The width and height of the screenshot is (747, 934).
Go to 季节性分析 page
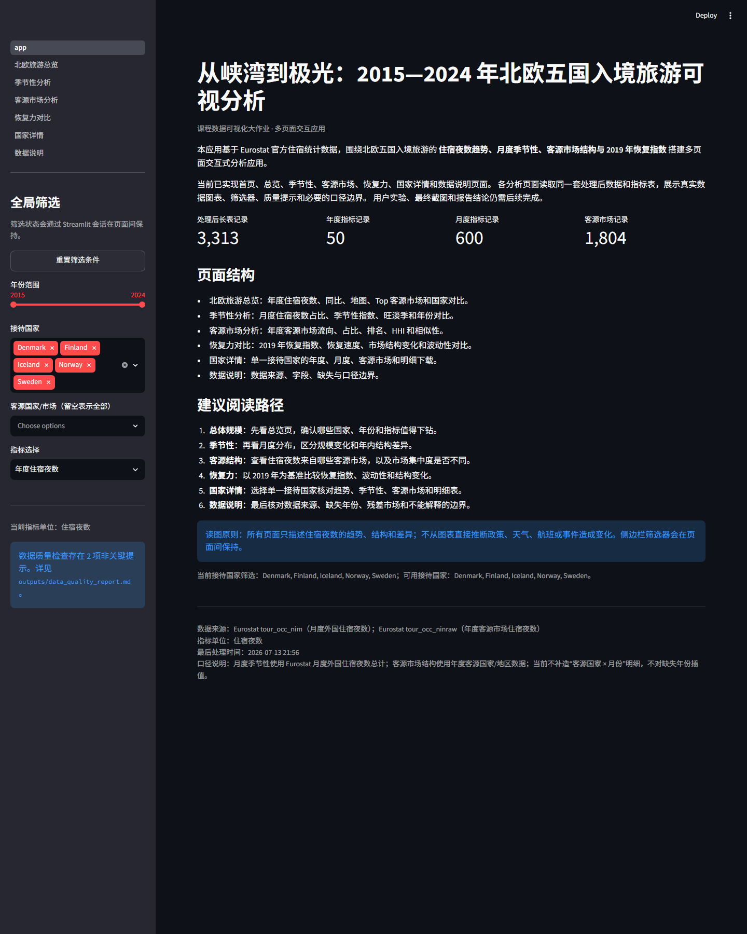[78, 83]
